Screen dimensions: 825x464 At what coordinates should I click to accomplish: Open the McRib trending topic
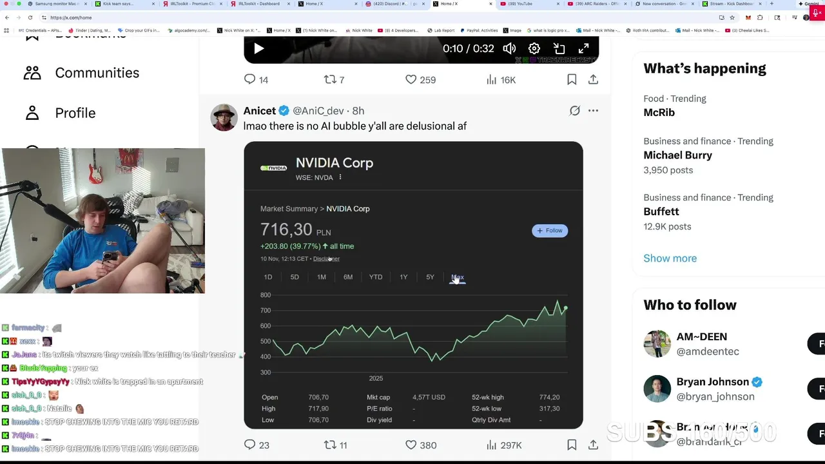659,112
